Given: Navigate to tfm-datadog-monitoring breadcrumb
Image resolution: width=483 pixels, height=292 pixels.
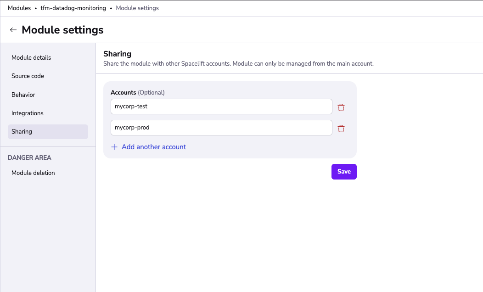Looking at the screenshot, I should coord(73,8).
